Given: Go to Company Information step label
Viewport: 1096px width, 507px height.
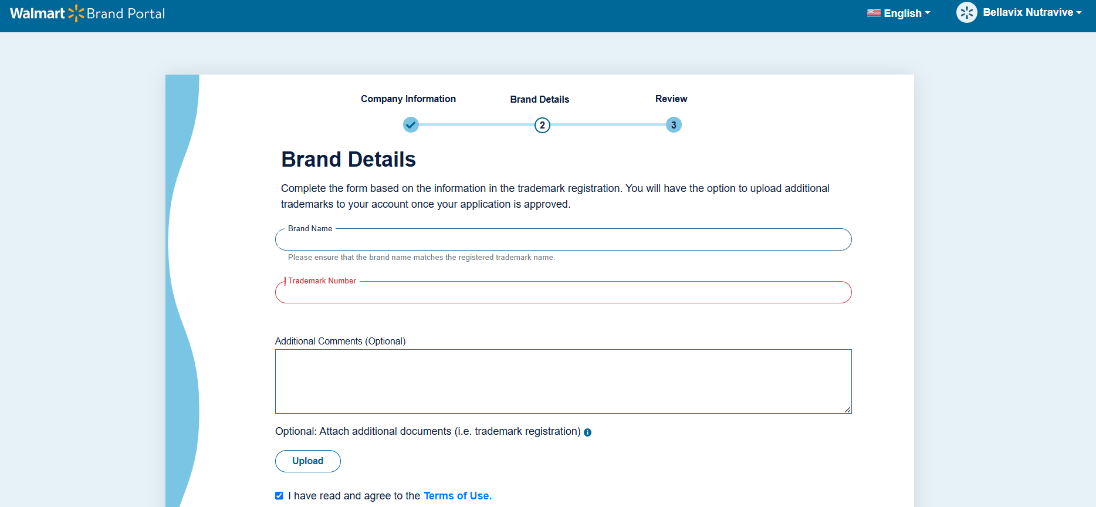Looking at the screenshot, I should coord(408,99).
